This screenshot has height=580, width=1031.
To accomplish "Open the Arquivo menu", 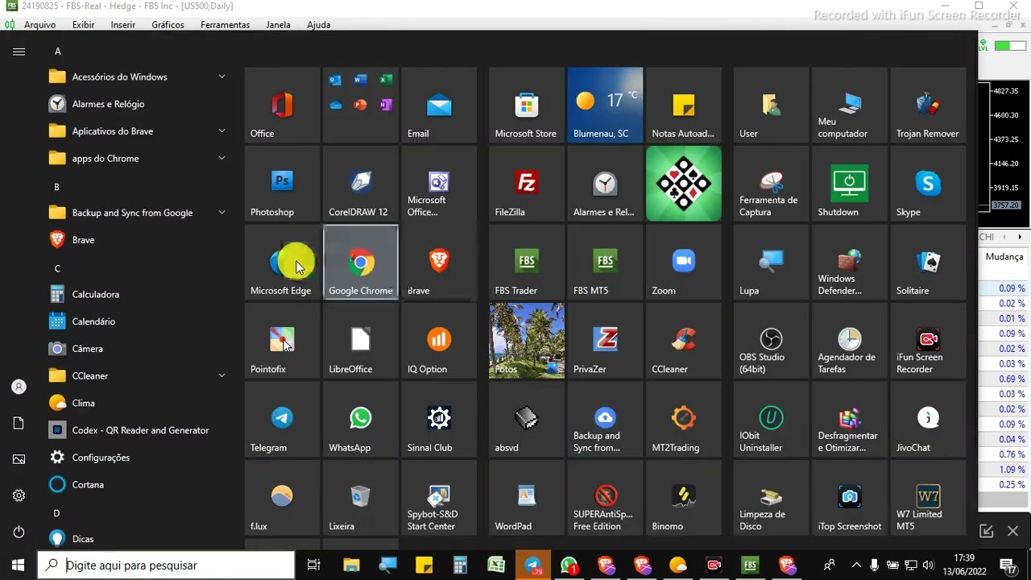I will tap(39, 25).
